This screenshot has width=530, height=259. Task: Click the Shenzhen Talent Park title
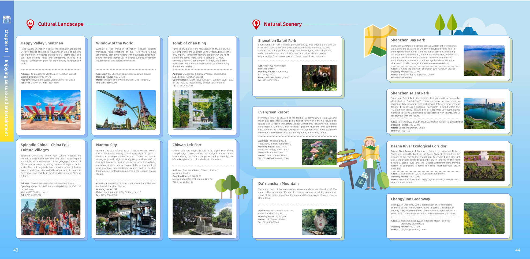click(410, 93)
